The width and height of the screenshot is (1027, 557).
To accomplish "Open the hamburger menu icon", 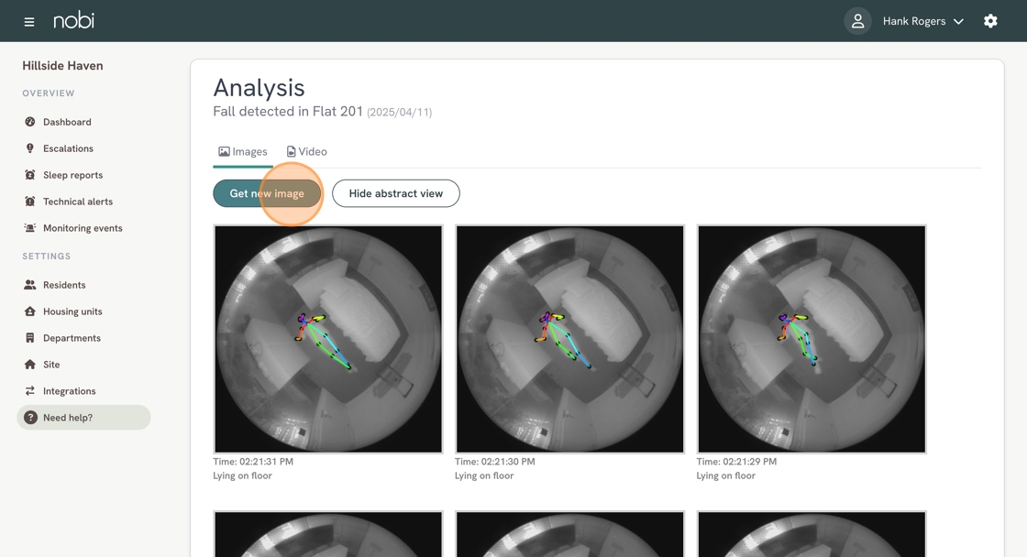I will click(29, 21).
